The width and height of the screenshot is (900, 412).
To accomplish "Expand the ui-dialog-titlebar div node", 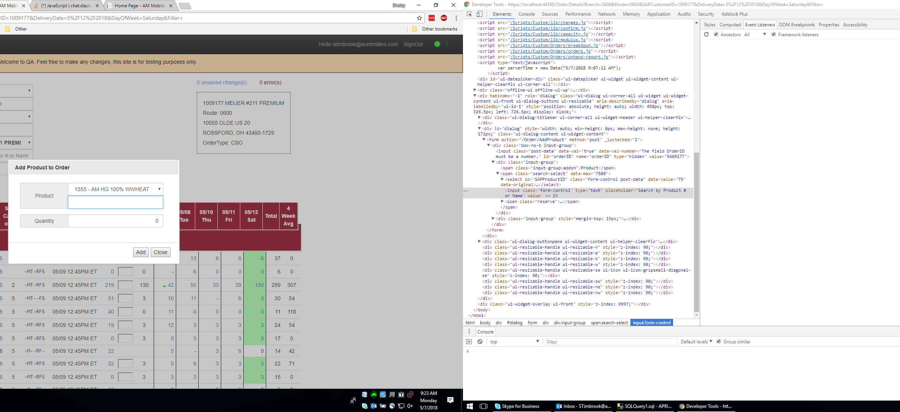I will click(479, 117).
